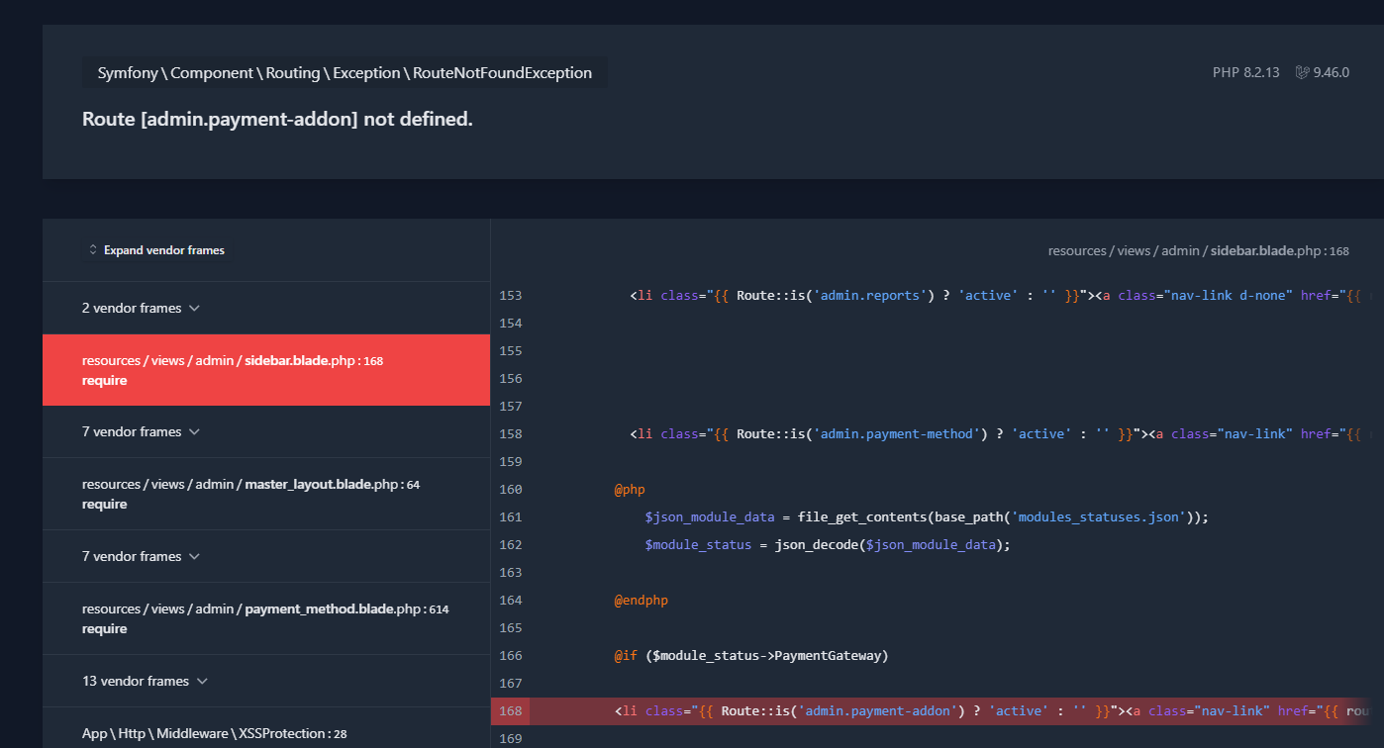The height and width of the screenshot is (748, 1384).
Task: Click the chevron next to 13 vendor frames
Action: coord(202,681)
